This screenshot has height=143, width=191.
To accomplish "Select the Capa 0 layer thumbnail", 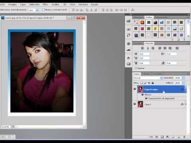I will pyautogui.click(x=140, y=104).
